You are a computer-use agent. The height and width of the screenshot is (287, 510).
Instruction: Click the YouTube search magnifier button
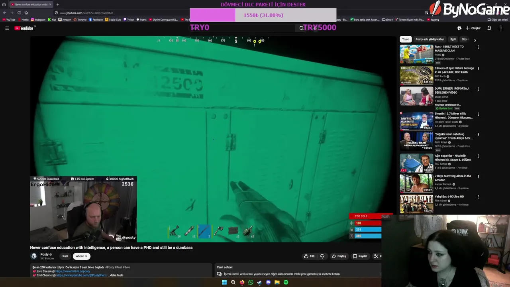[302, 28]
